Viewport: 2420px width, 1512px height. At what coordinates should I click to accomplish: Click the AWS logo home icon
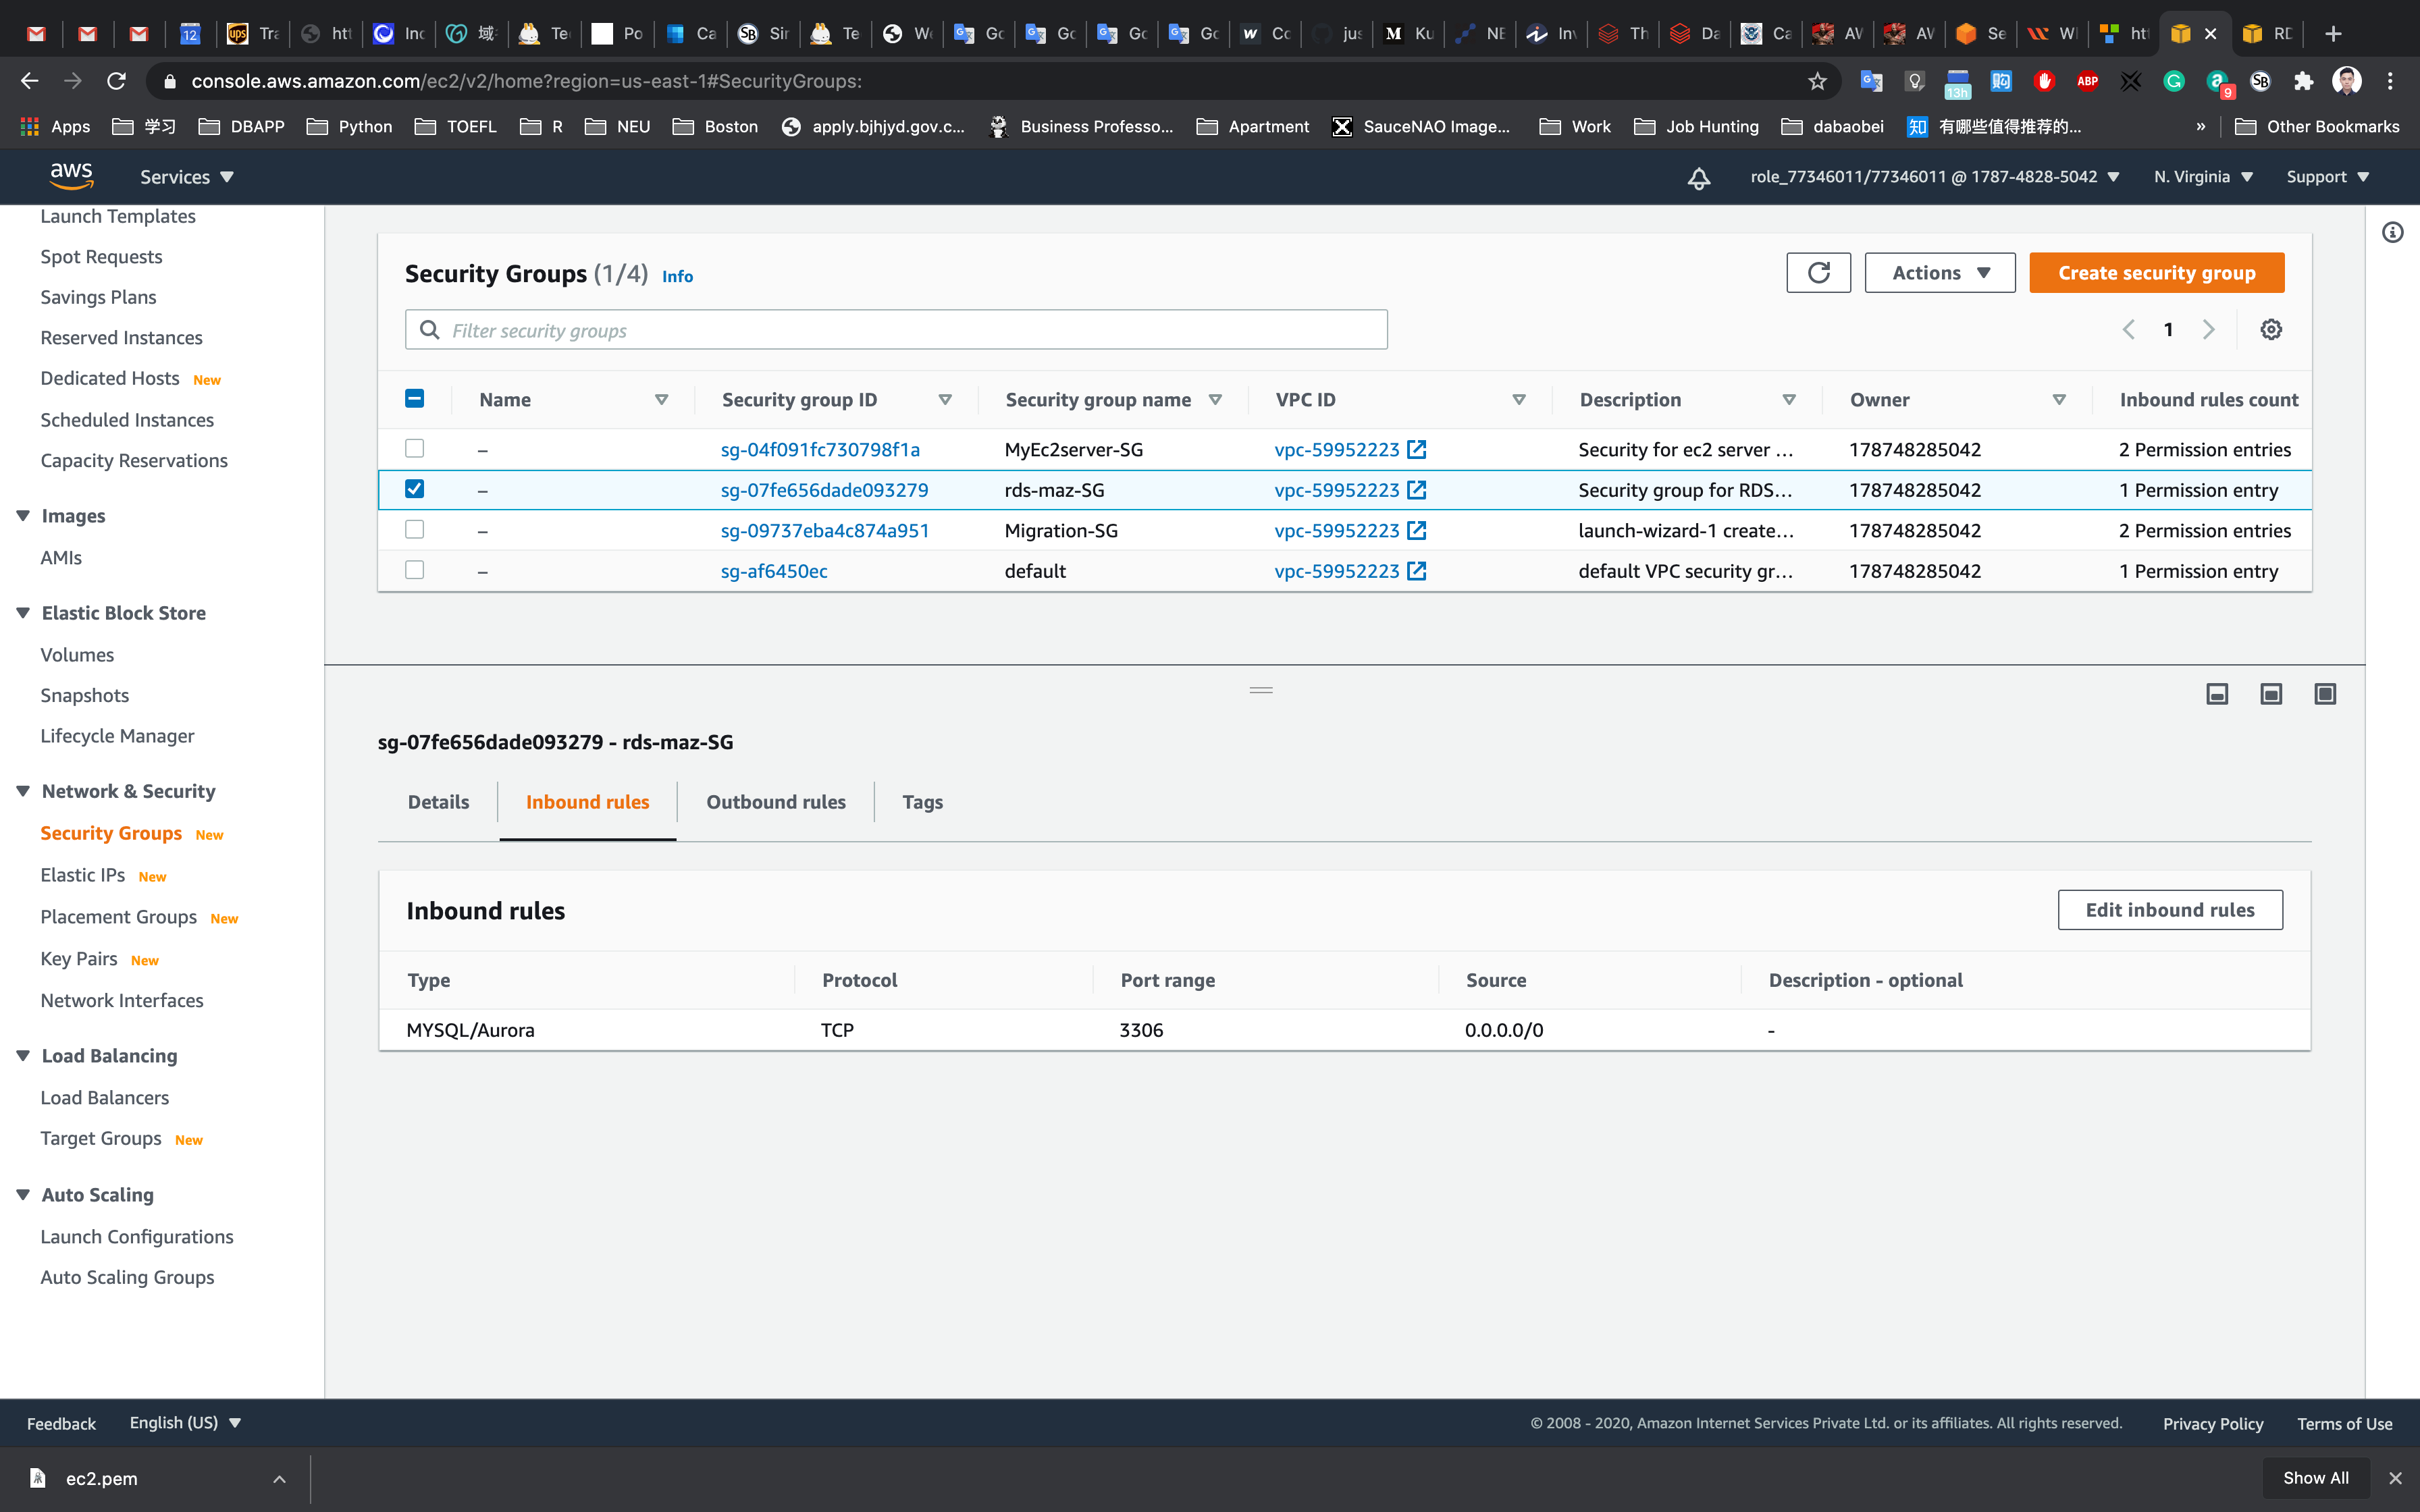71,176
